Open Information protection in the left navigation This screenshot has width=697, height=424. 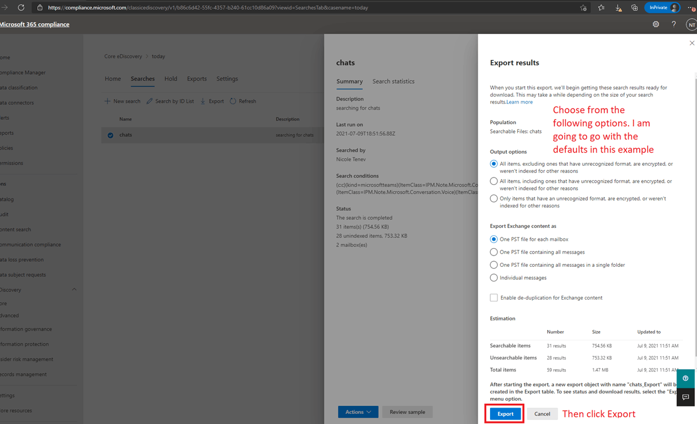(24, 344)
